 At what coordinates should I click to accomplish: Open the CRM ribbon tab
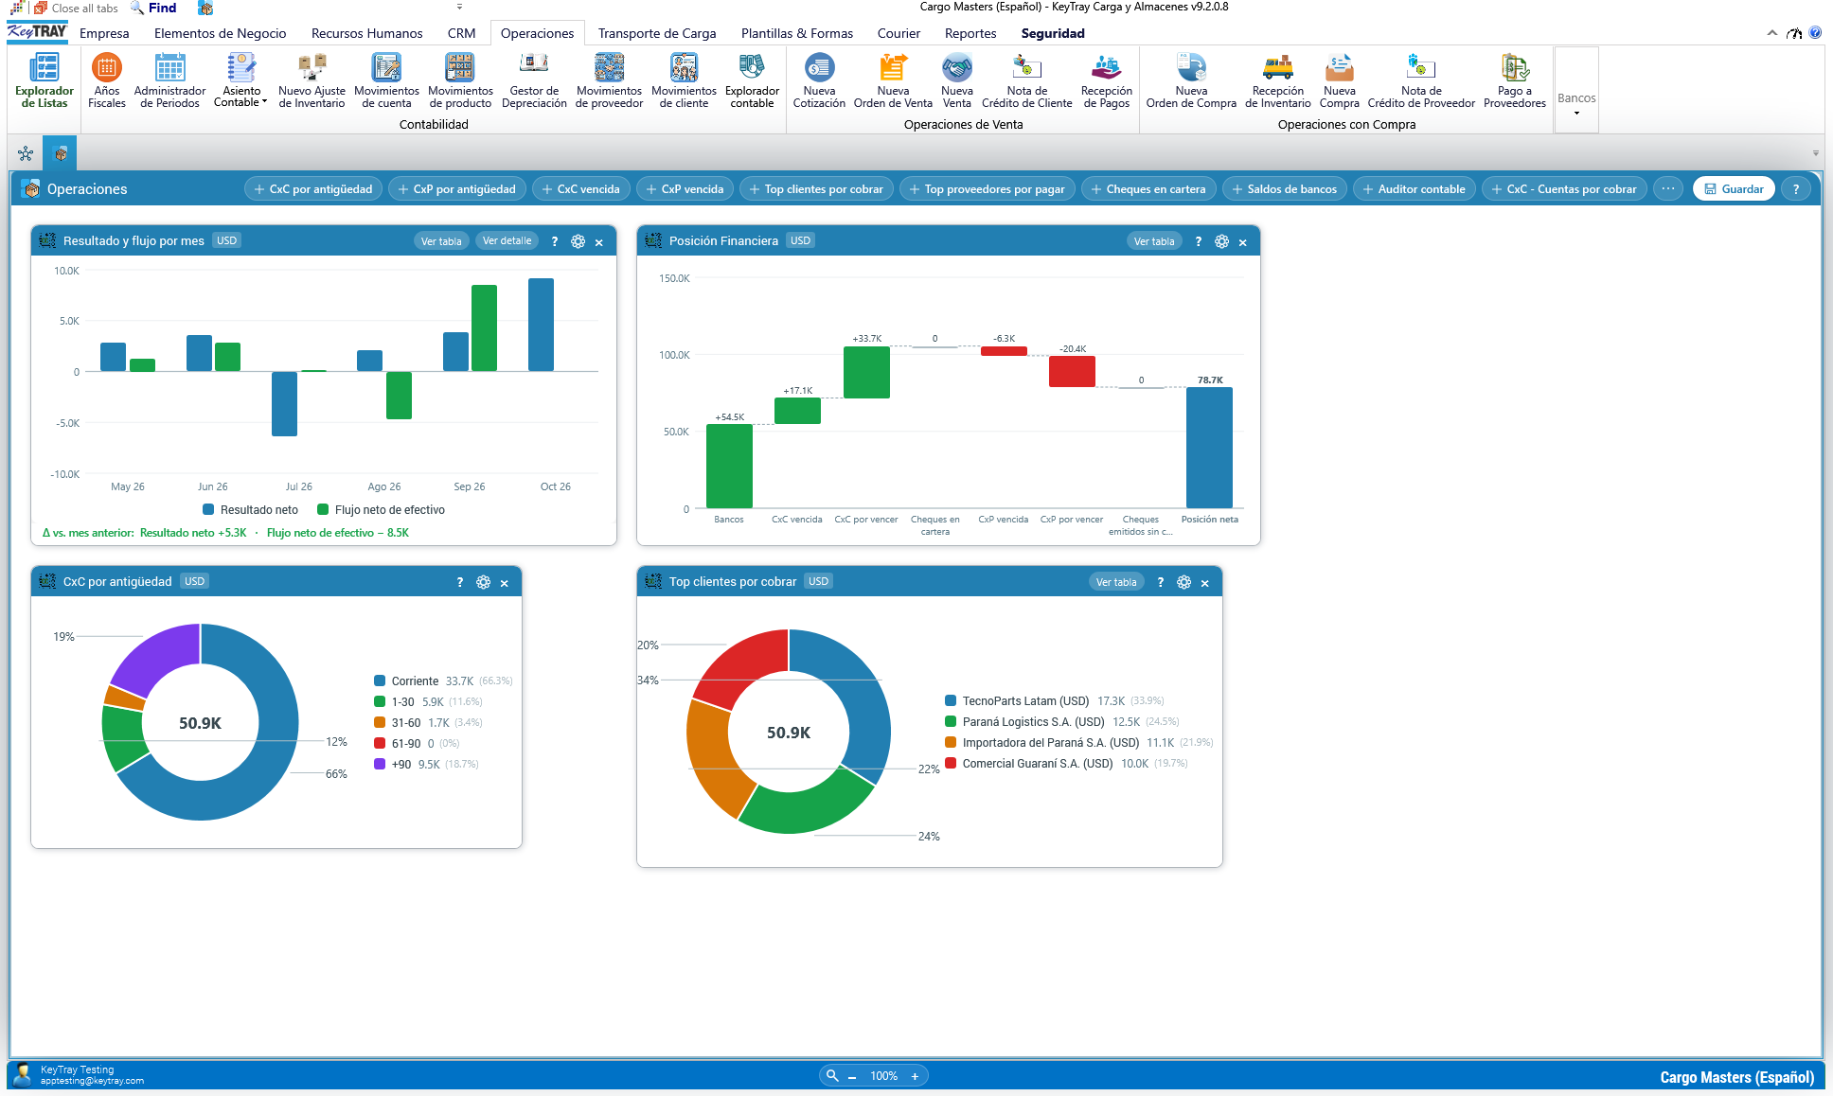pos(461,33)
